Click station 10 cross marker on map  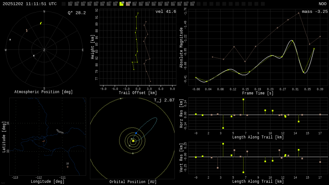click(67, 167)
